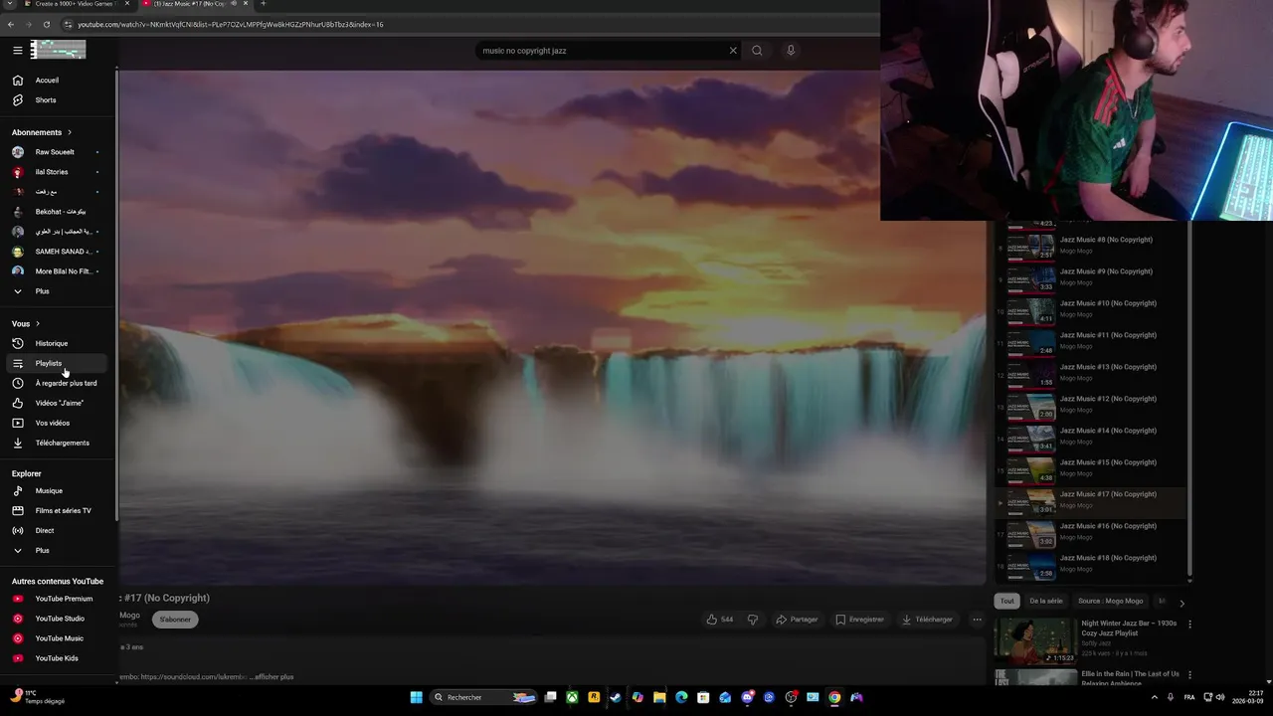Screen dimensions: 1273x716
Task: Open Direct live section
Action: [58, 530]
